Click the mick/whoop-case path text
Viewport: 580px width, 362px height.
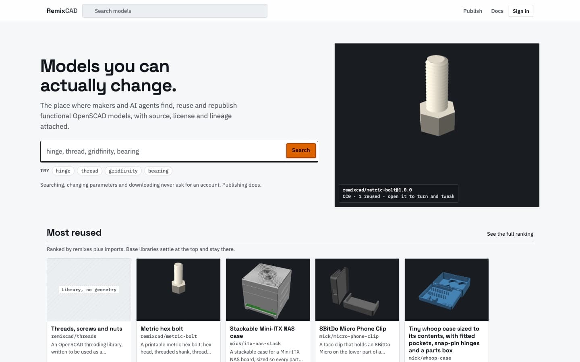[x=430, y=358]
